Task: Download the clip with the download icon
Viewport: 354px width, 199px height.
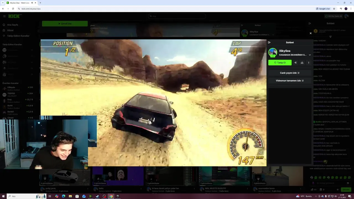Action: [302, 63]
